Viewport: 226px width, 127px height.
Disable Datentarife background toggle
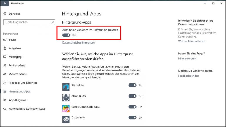(x=132, y=118)
